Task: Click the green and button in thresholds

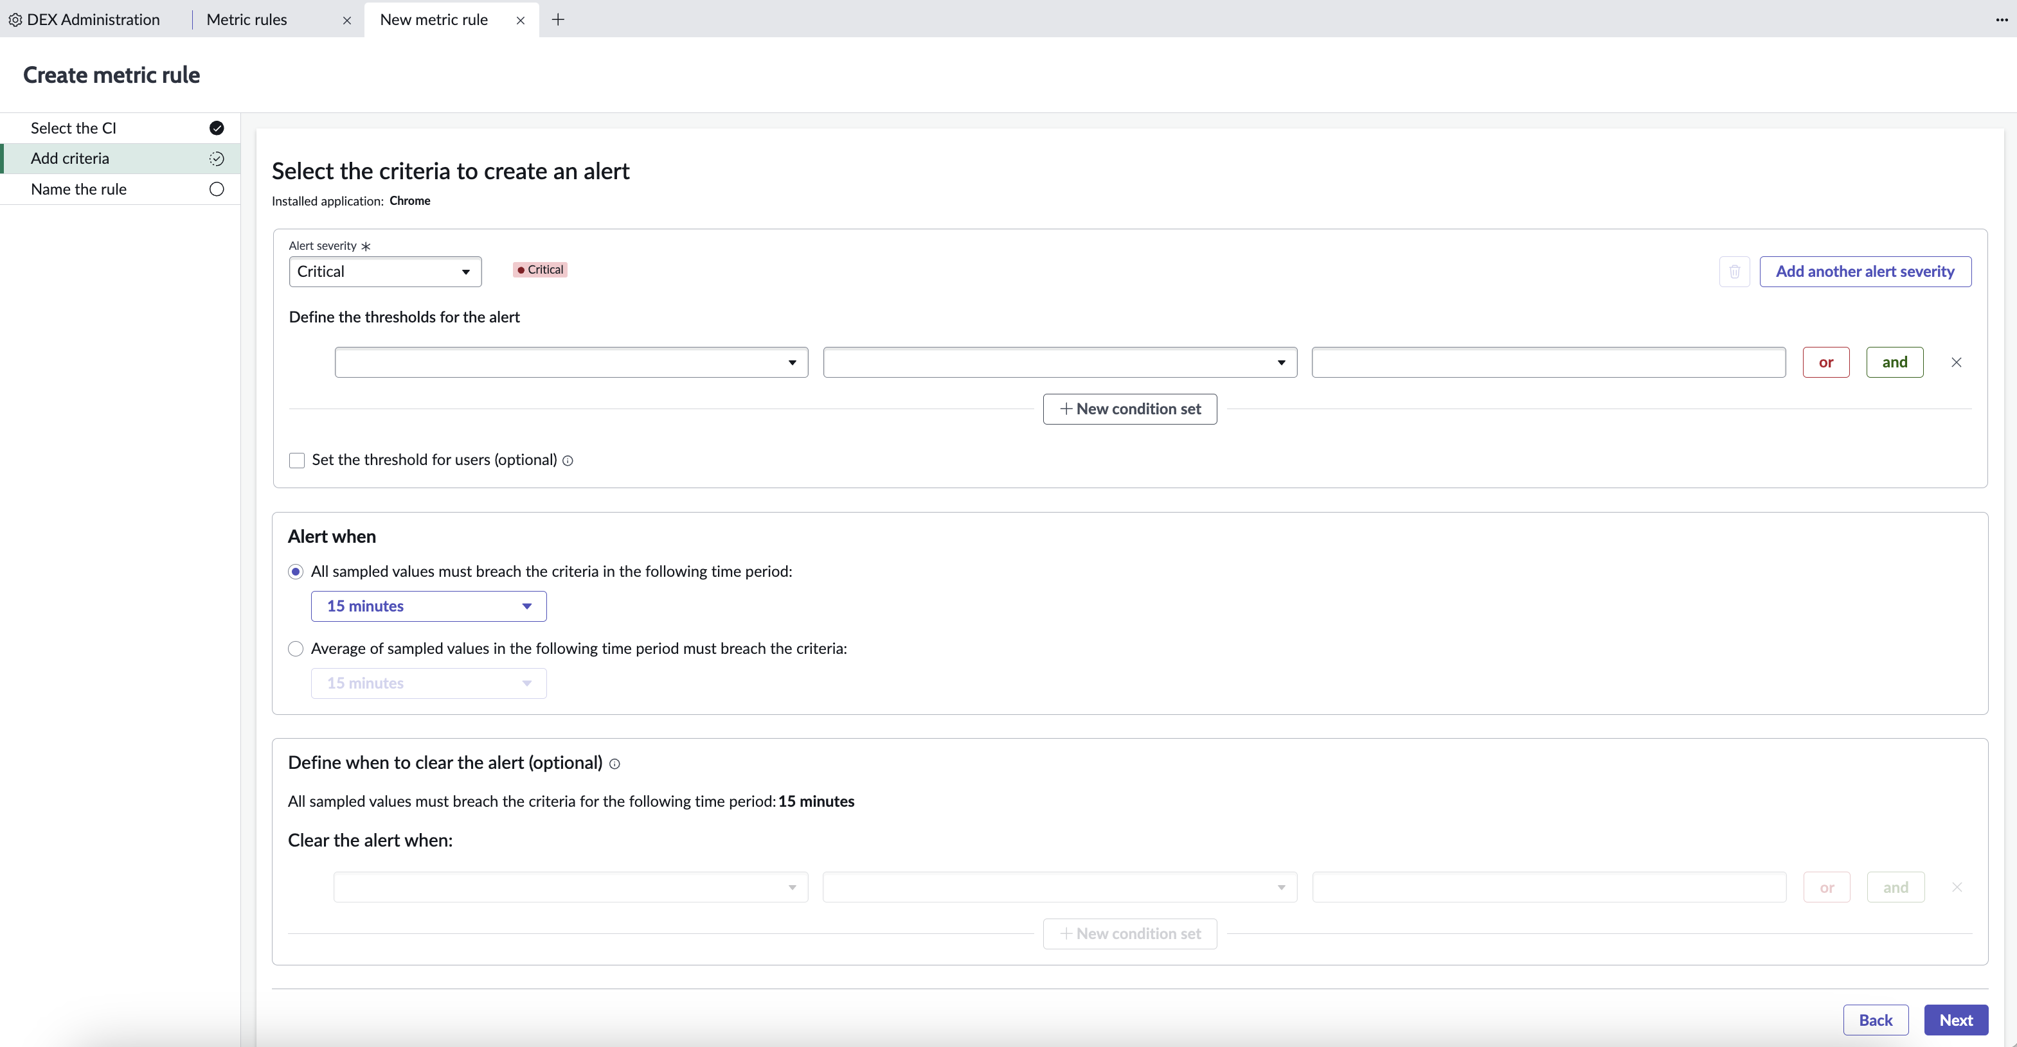Action: (1895, 362)
